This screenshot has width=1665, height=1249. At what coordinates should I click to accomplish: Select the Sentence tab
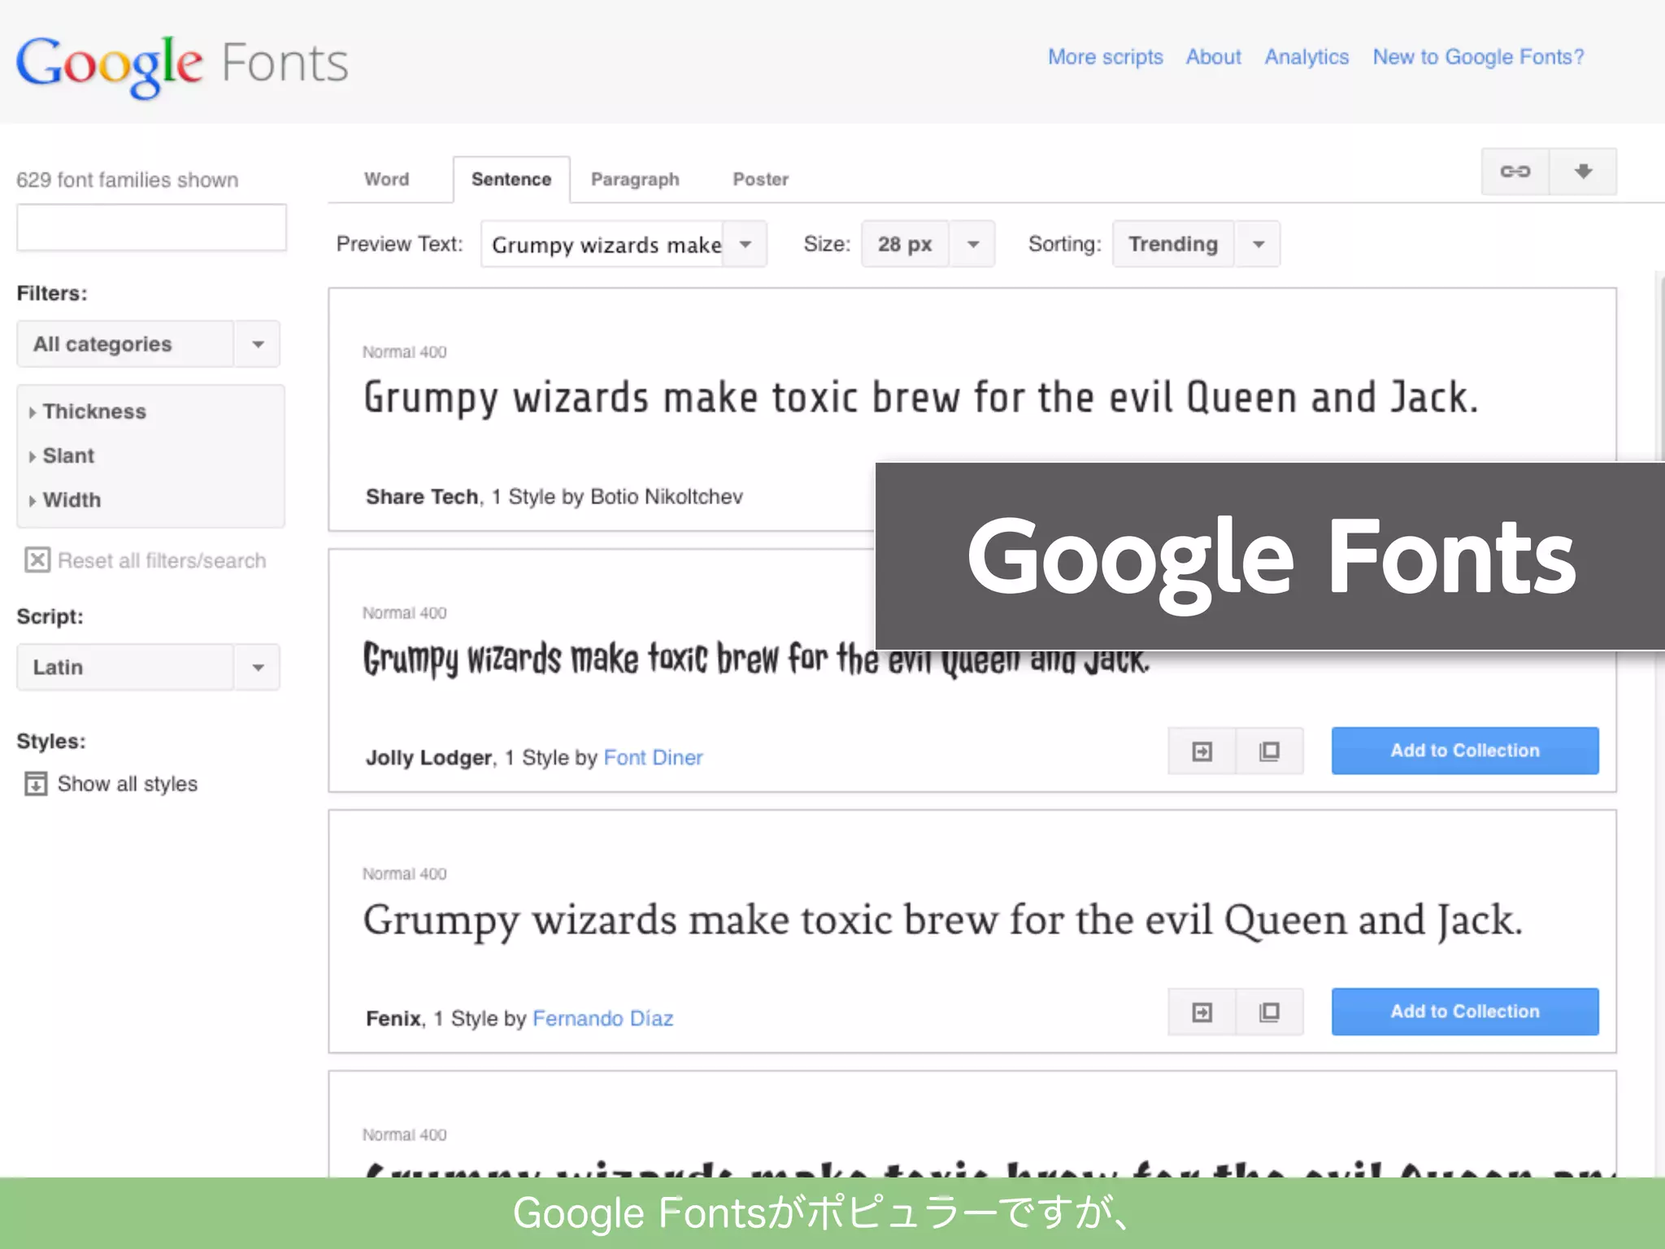511,179
